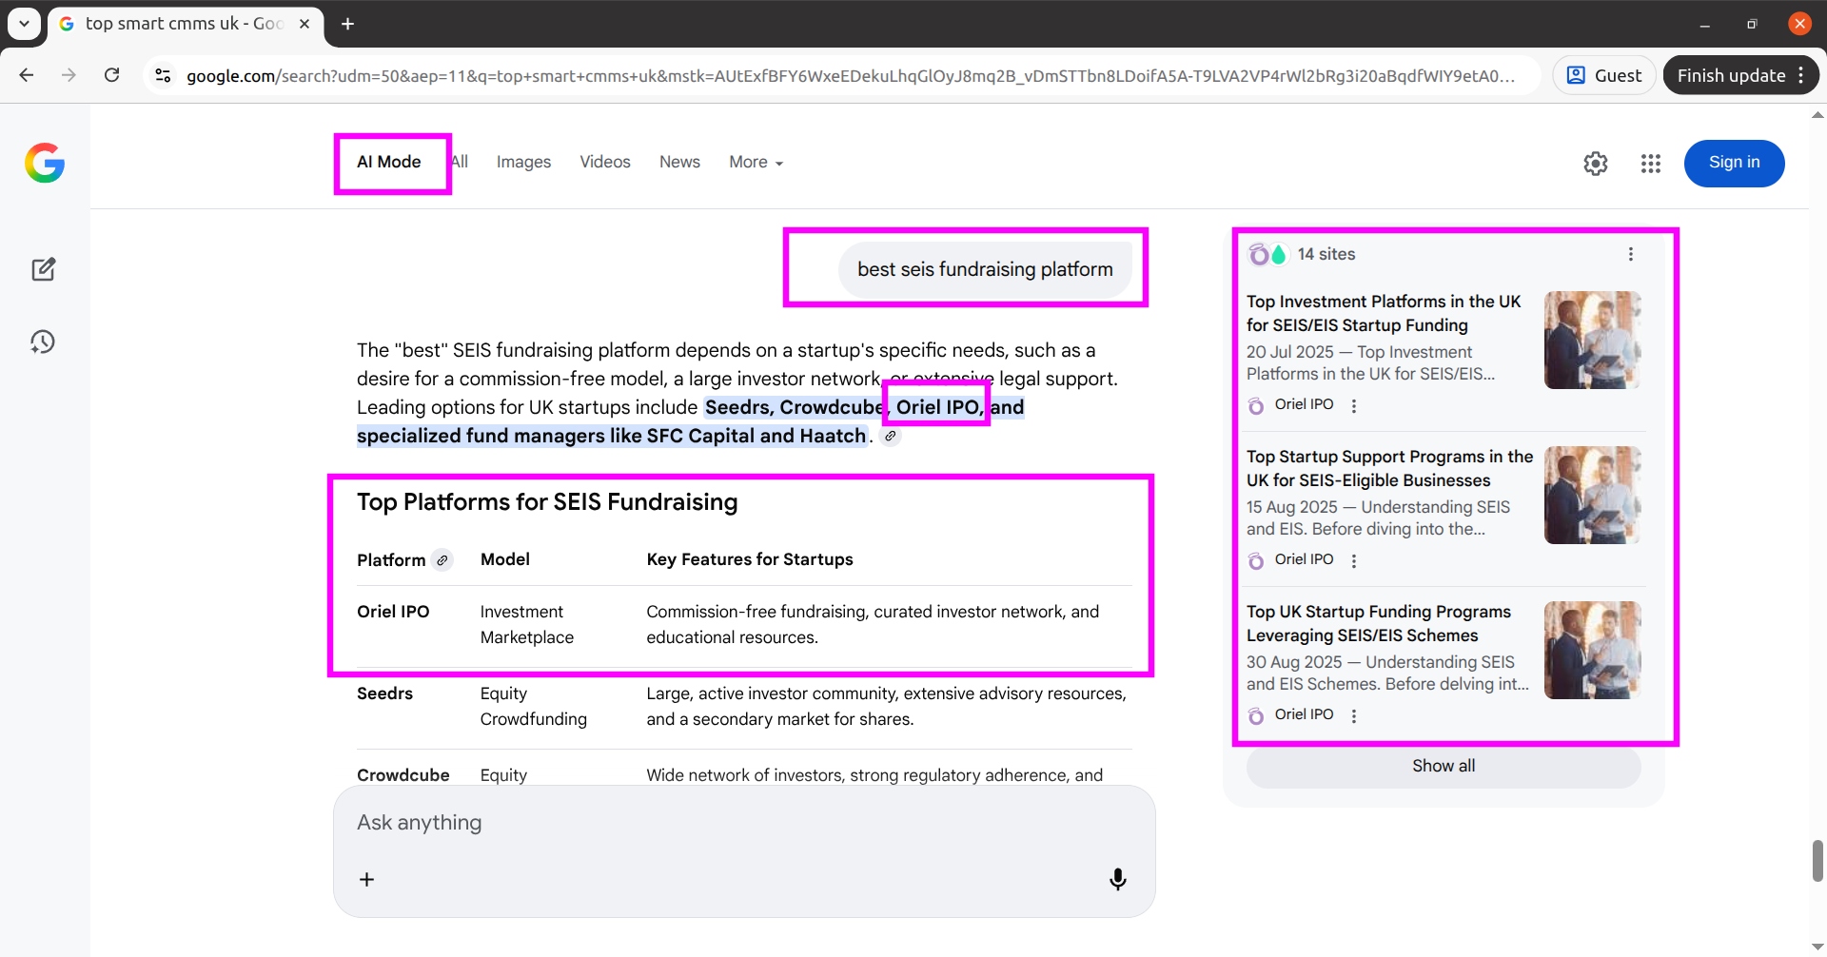Click the link icon next to Platform header

442,559
